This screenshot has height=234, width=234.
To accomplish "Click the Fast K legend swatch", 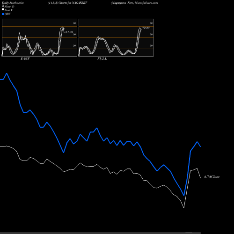I will [3, 9].
